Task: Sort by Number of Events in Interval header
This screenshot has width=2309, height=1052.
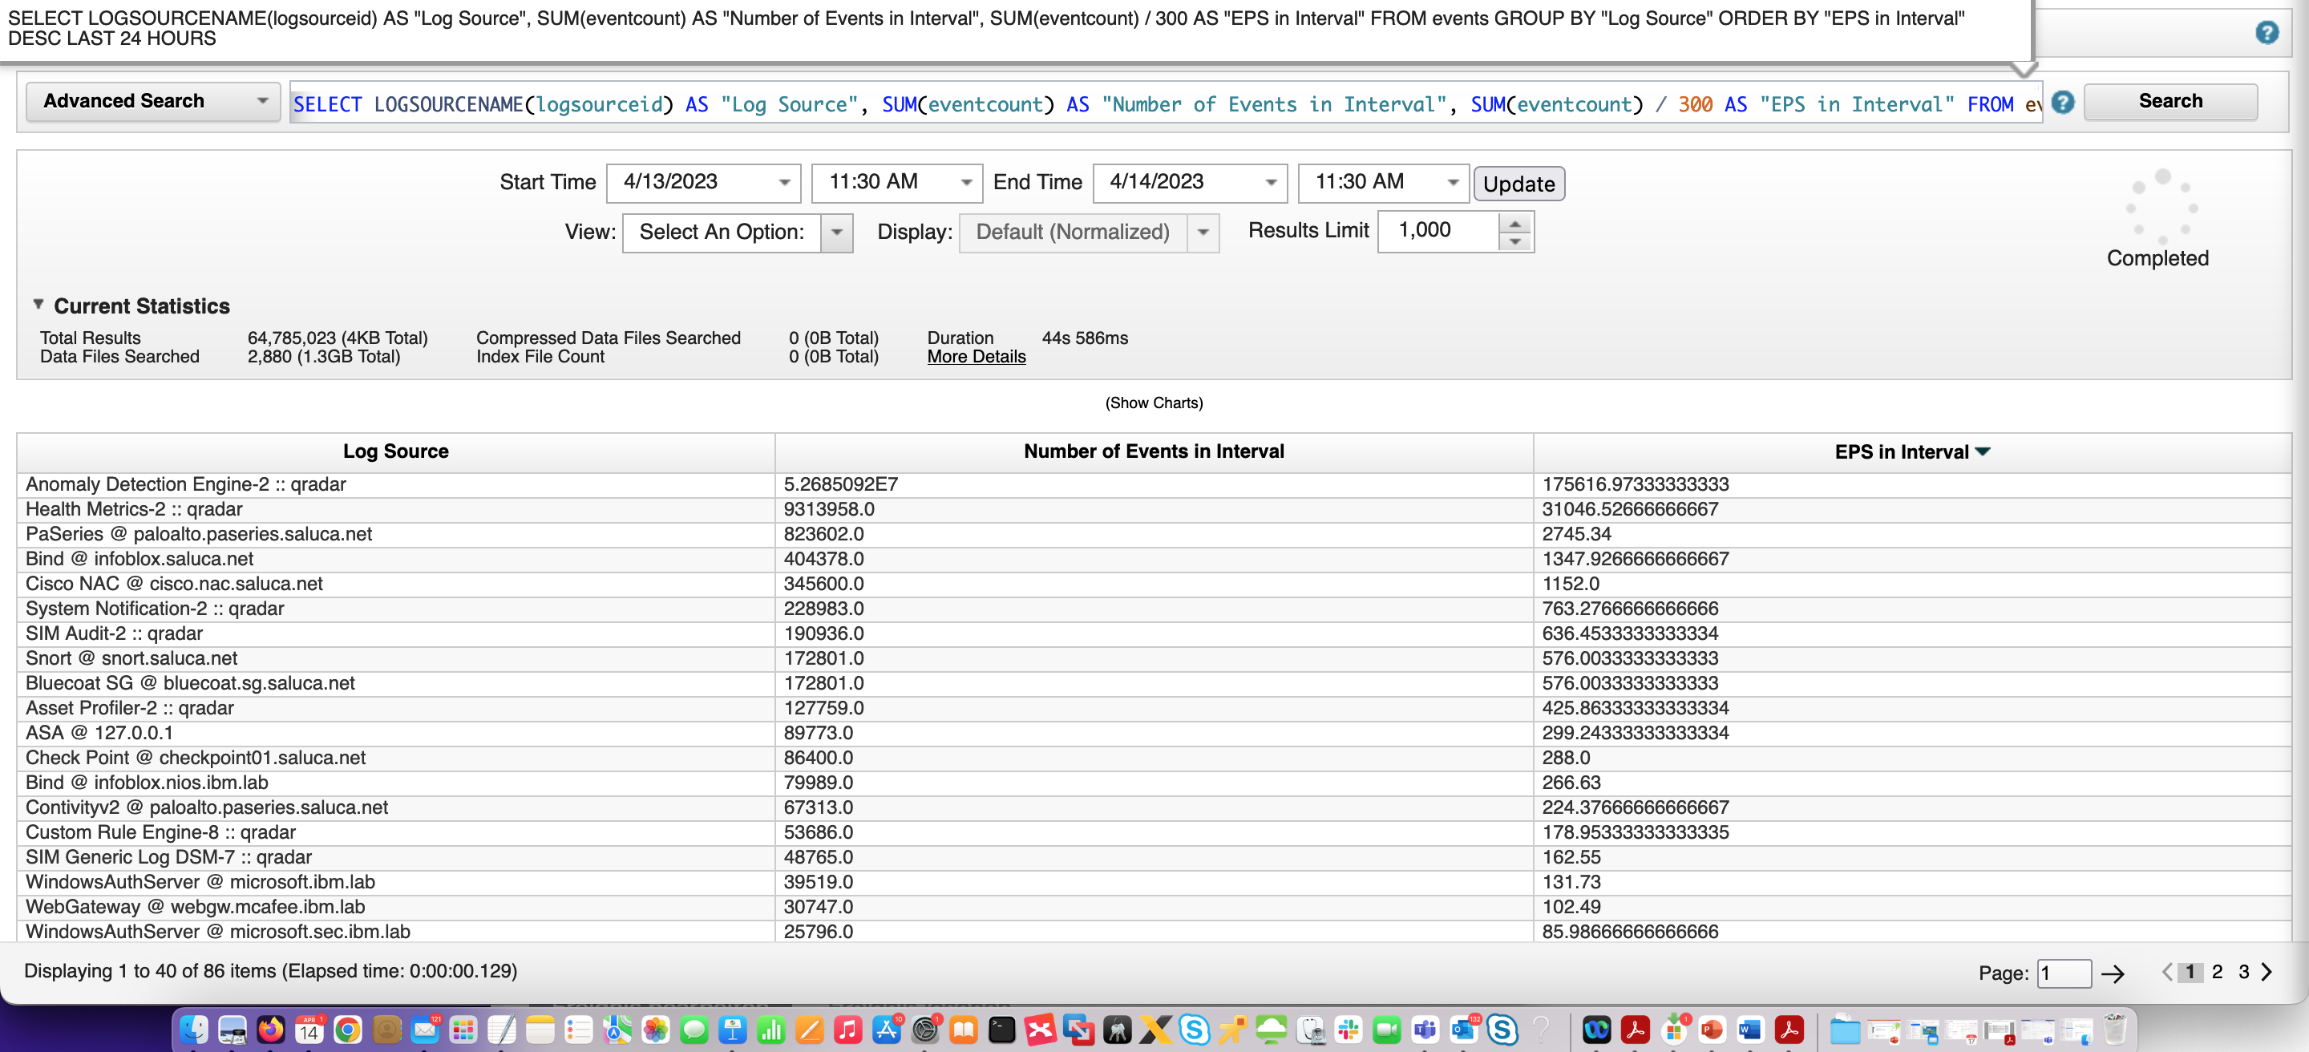Action: point(1154,451)
